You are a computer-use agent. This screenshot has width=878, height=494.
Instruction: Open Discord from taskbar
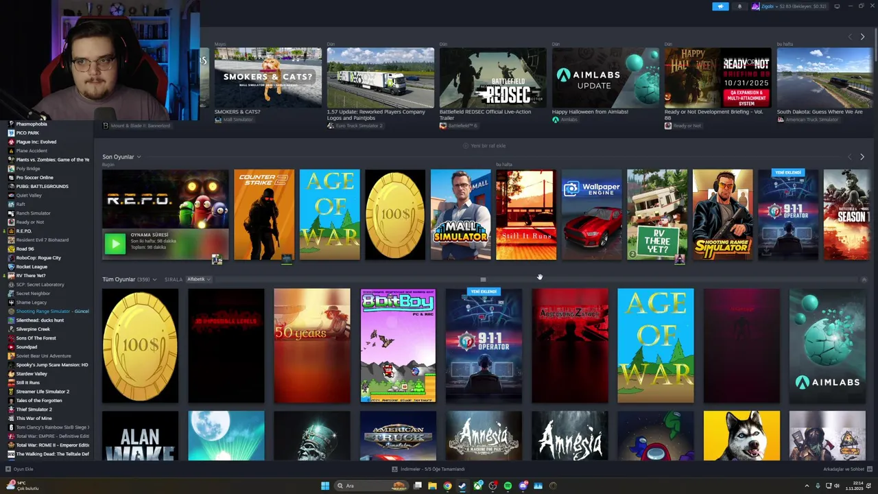tap(523, 486)
